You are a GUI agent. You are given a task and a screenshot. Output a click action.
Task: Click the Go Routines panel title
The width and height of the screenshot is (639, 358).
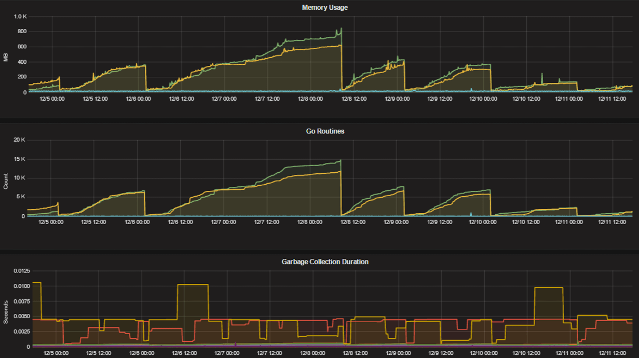click(x=325, y=132)
